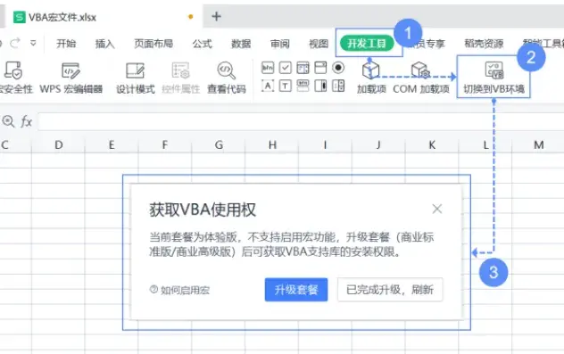Viewport: 564px width, 354px height.
Task: Select column G header
Action: (219, 144)
